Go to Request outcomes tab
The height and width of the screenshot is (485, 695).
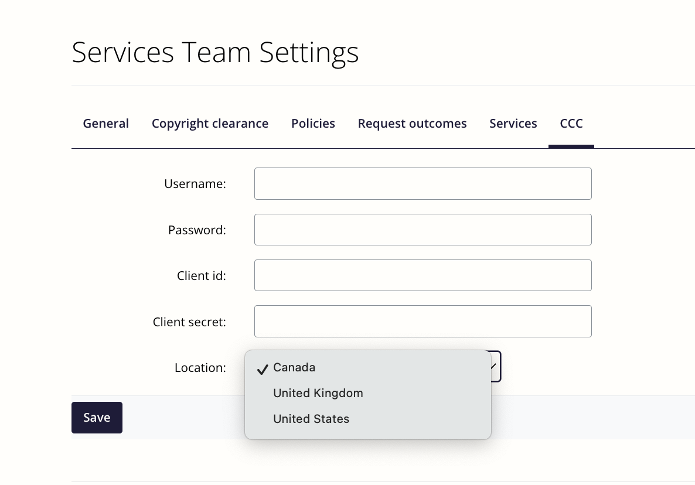[x=412, y=124]
